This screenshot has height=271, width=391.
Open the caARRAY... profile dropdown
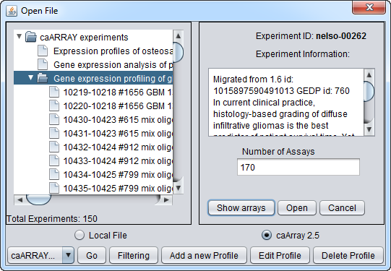coord(68,255)
